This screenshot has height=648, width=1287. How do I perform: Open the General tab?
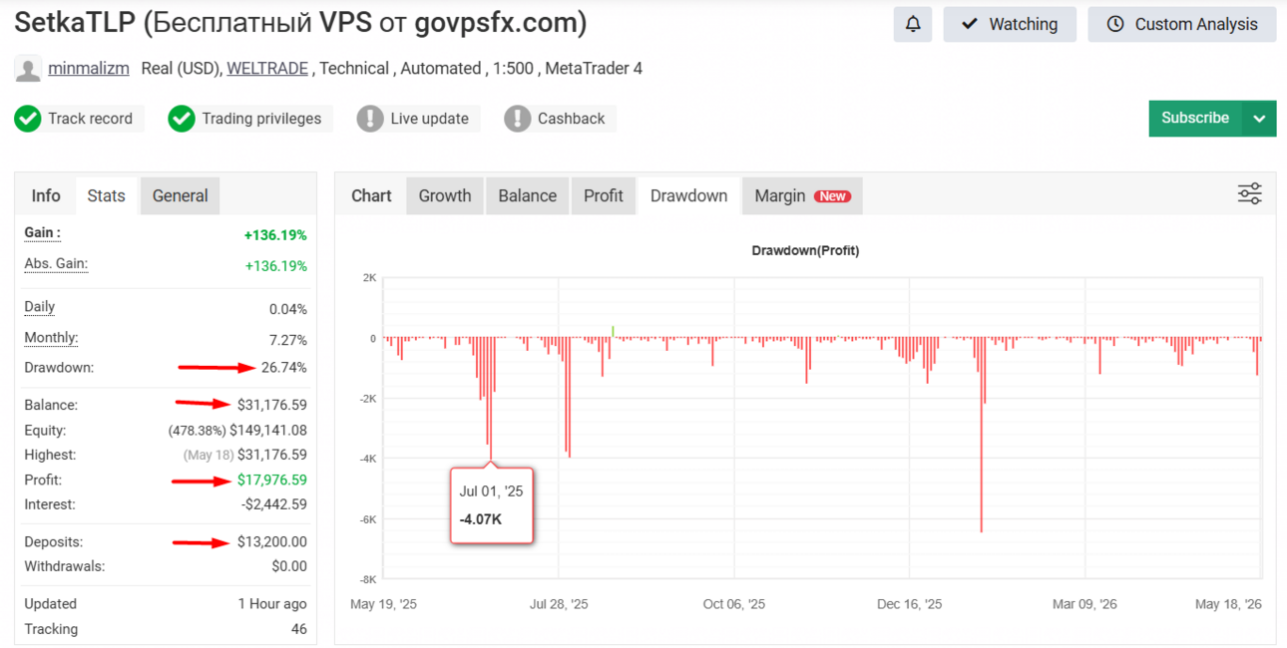click(x=181, y=195)
